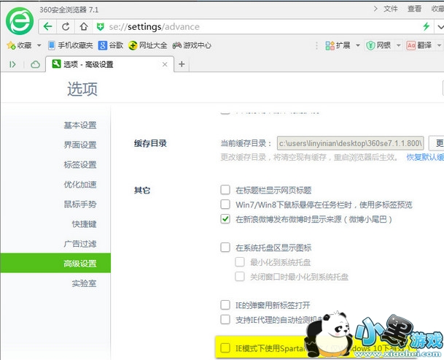Expand the 翻译 dropdown arrow
The image size is (444, 360).
439,45
